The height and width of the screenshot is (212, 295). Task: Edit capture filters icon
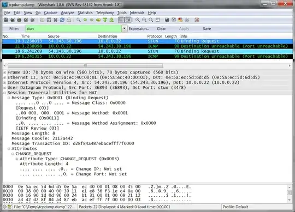167,20
